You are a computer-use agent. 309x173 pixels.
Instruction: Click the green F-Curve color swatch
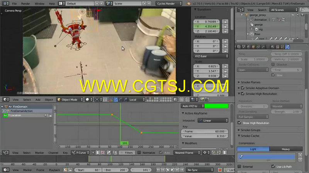coord(216,106)
